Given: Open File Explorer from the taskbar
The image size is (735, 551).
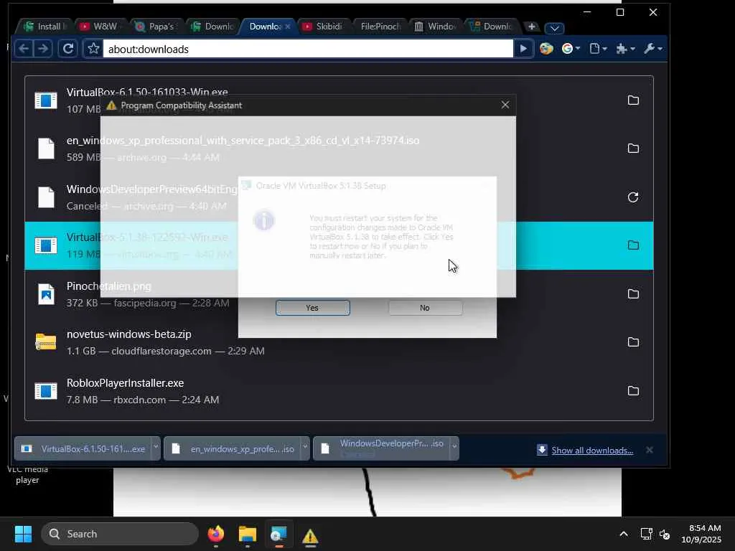Looking at the screenshot, I should point(248,534).
